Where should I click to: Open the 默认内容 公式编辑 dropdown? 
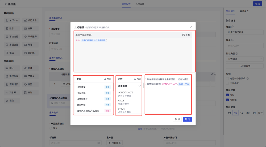pyautogui.click(x=244, y=59)
